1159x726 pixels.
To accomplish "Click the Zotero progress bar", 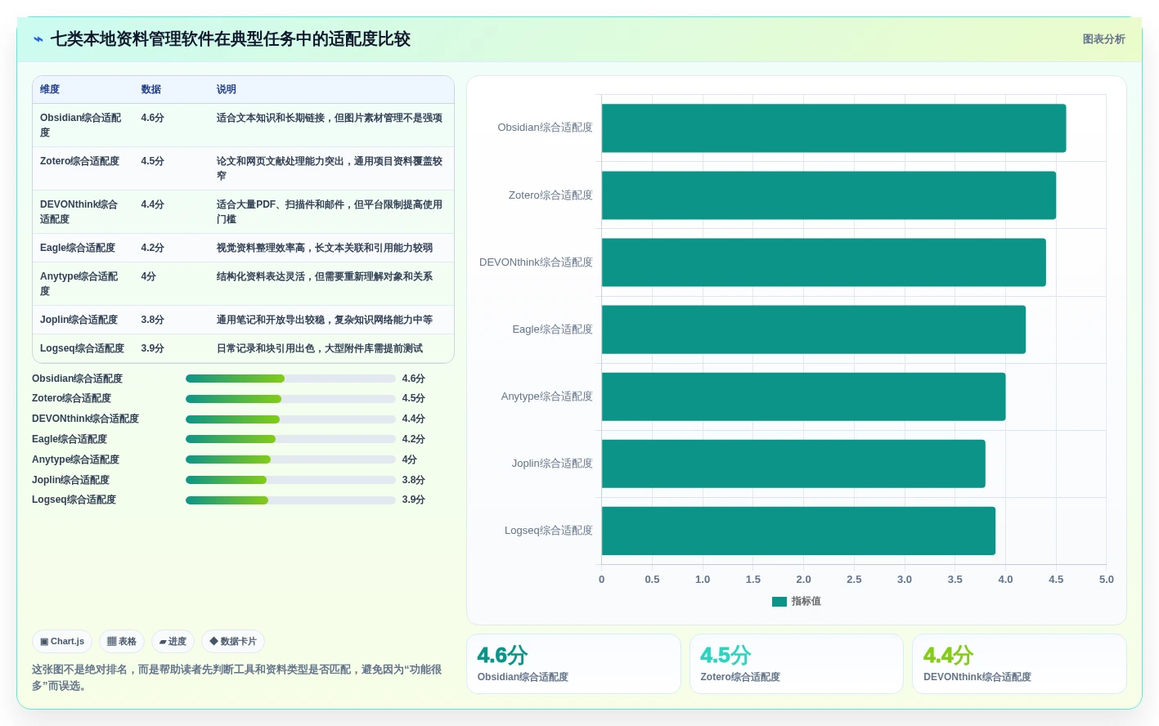I will (290, 399).
